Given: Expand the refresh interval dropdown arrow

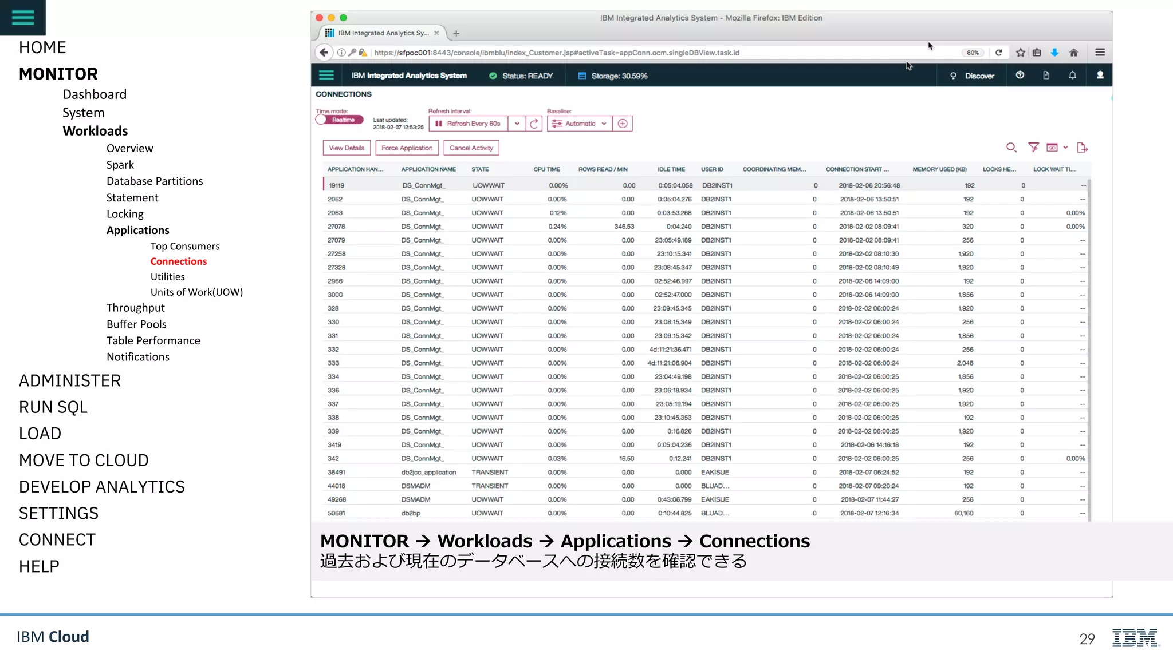Looking at the screenshot, I should tap(517, 124).
